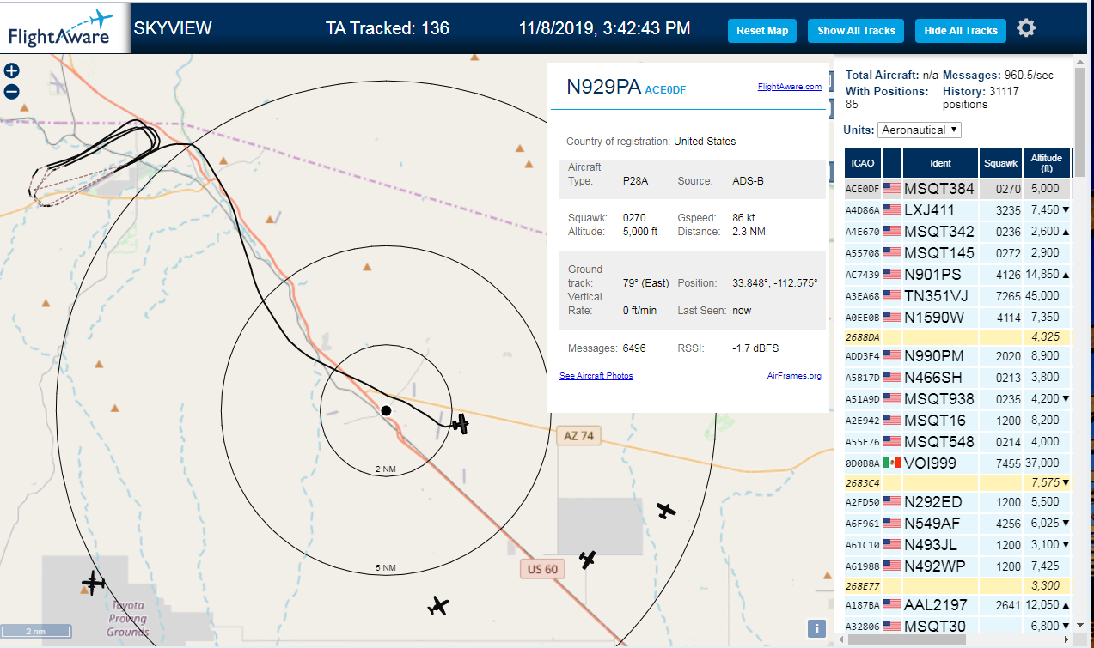Select MSQT938 aircraft row
The height and width of the screenshot is (648, 1094).
click(x=957, y=399)
